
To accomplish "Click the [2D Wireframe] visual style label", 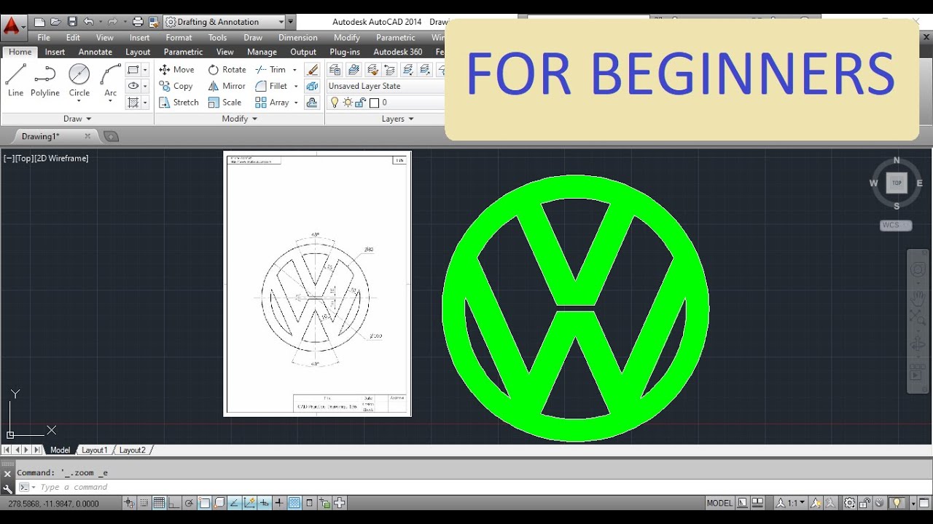I will click(61, 158).
